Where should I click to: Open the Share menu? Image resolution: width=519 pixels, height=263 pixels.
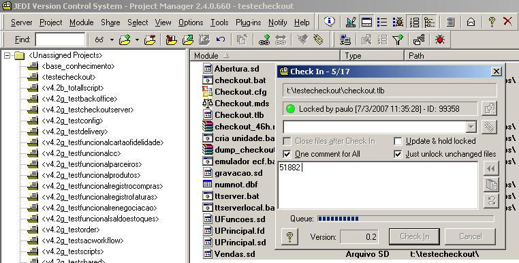(x=110, y=22)
